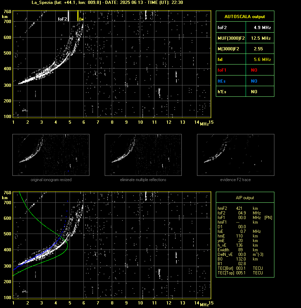Select the red foF1 'NO' value
This screenshot has height=308, width=301.
point(254,70)
